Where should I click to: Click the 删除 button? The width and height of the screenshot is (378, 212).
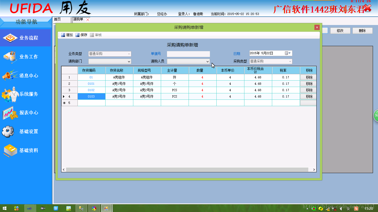coord(362,31)
